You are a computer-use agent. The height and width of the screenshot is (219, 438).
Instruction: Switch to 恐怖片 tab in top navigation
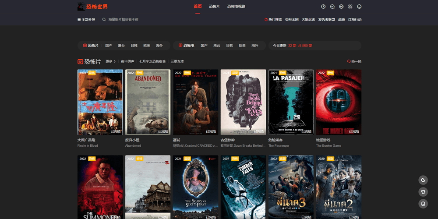pyautogui.click(x=214, y=7)
